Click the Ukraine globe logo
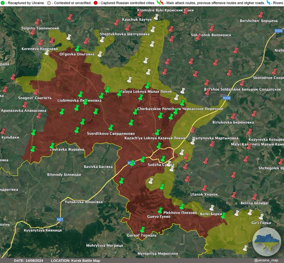This screenshot has width=284, height=263. (x=266, y=242)
